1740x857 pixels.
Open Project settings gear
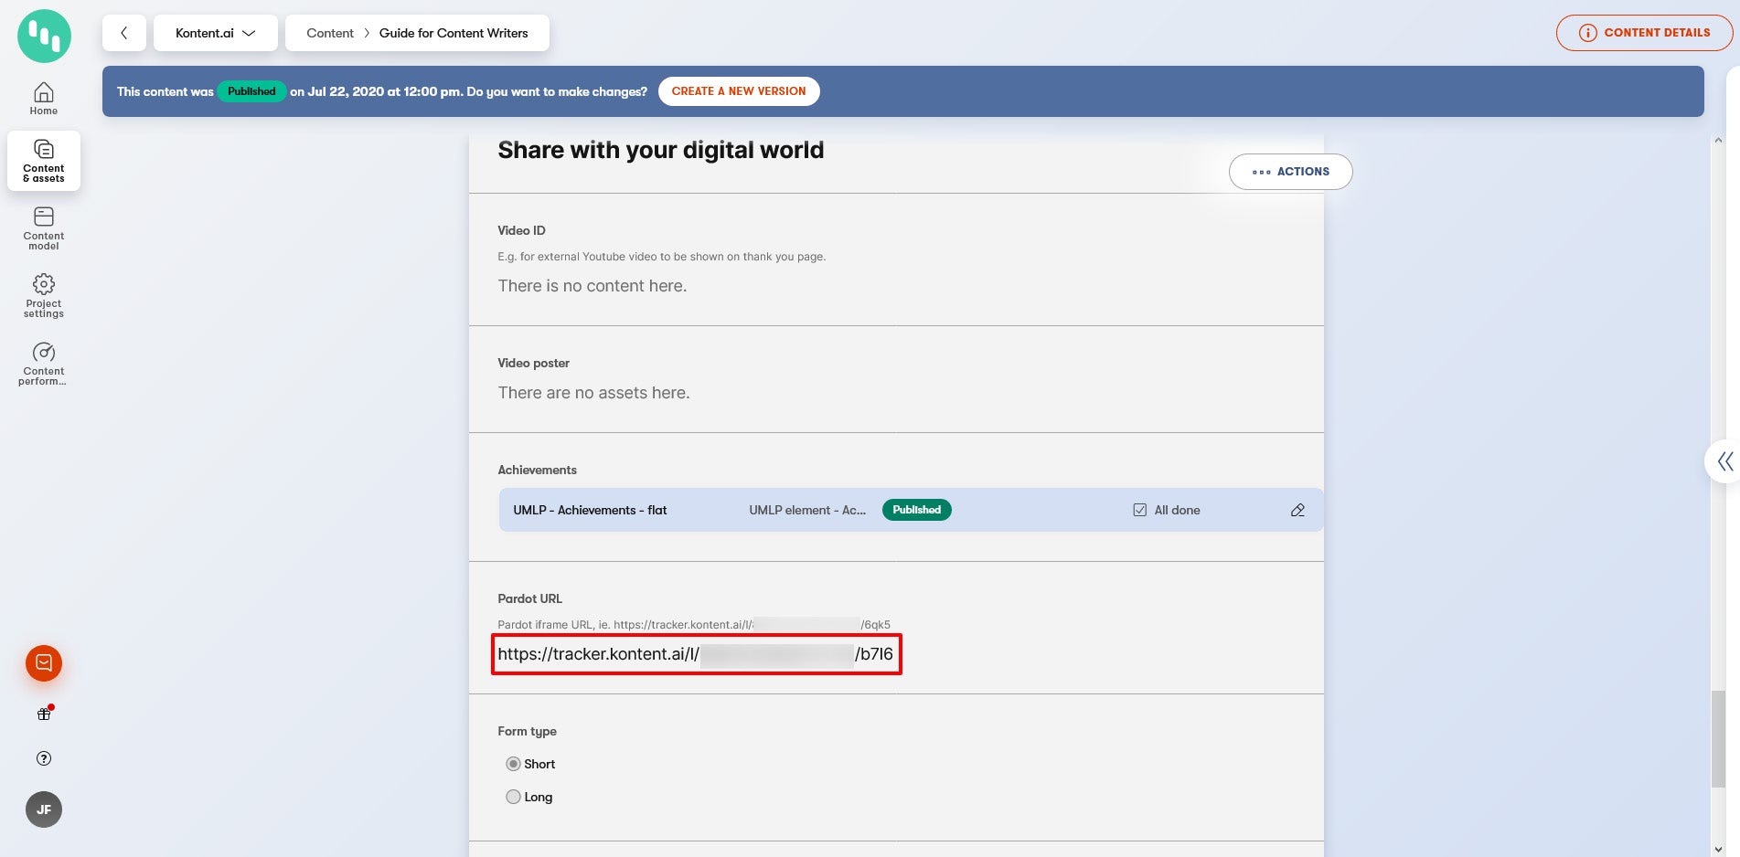(44, 295)
